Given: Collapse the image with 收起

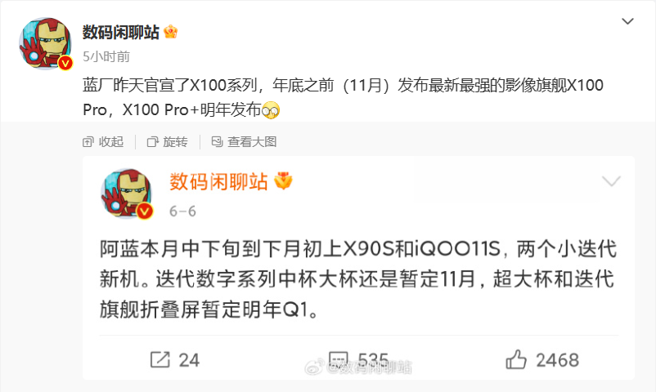Looking at the screenshot, I should pos(103,142).
